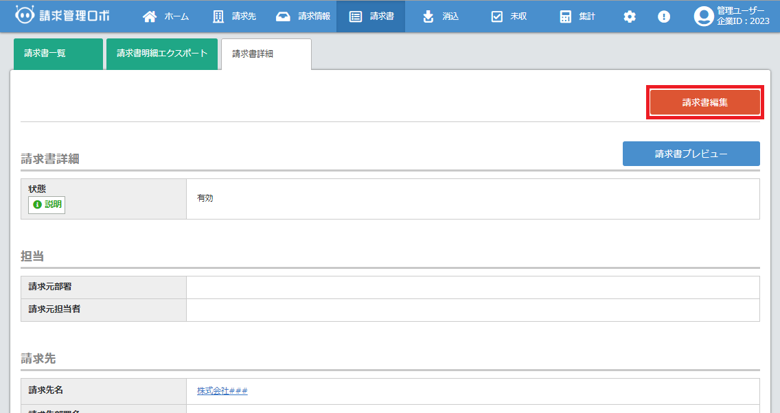The height and width of the screenshot is (413, 780).
Task: Open 消込 download arrow icon
Action: (x=428, y=16)
